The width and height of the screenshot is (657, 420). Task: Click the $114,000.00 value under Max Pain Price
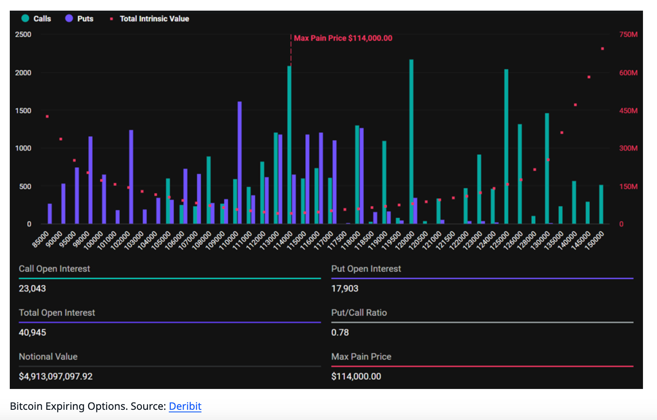pyautogui.click(x=356, y=376)
